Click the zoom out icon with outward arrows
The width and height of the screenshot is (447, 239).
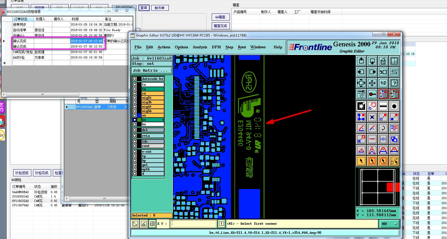coord(361,83)
